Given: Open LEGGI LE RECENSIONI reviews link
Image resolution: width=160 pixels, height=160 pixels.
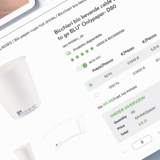Looking at the screenshot, I should coord(110,38).
